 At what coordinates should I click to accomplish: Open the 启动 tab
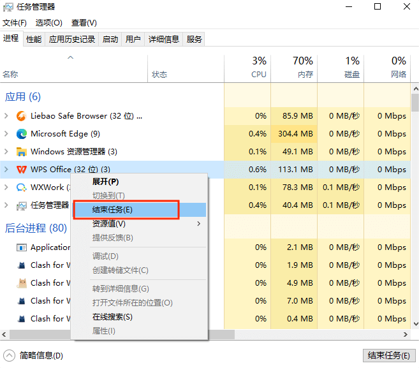[110, 40]
